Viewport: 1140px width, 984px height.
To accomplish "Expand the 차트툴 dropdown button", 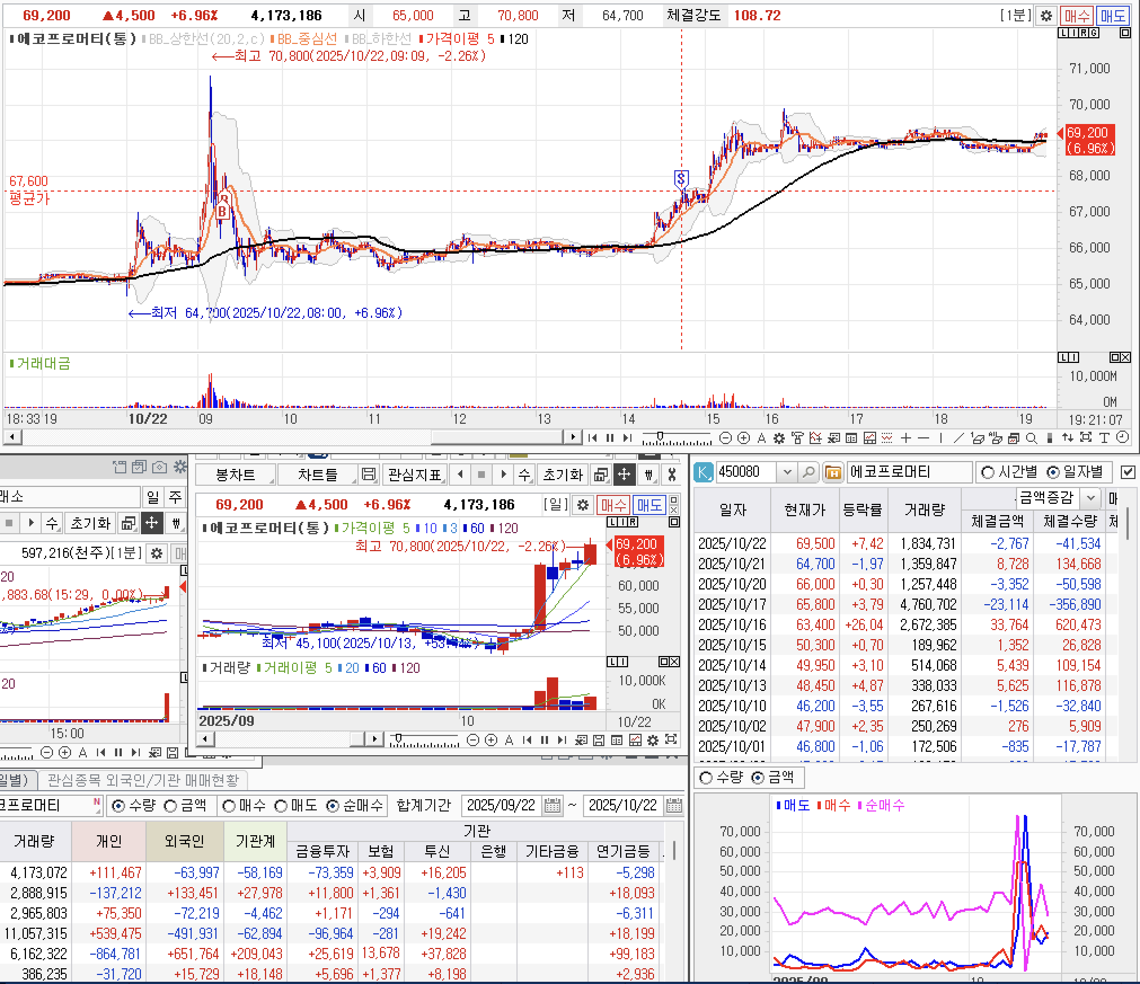I will pos(318,475).
